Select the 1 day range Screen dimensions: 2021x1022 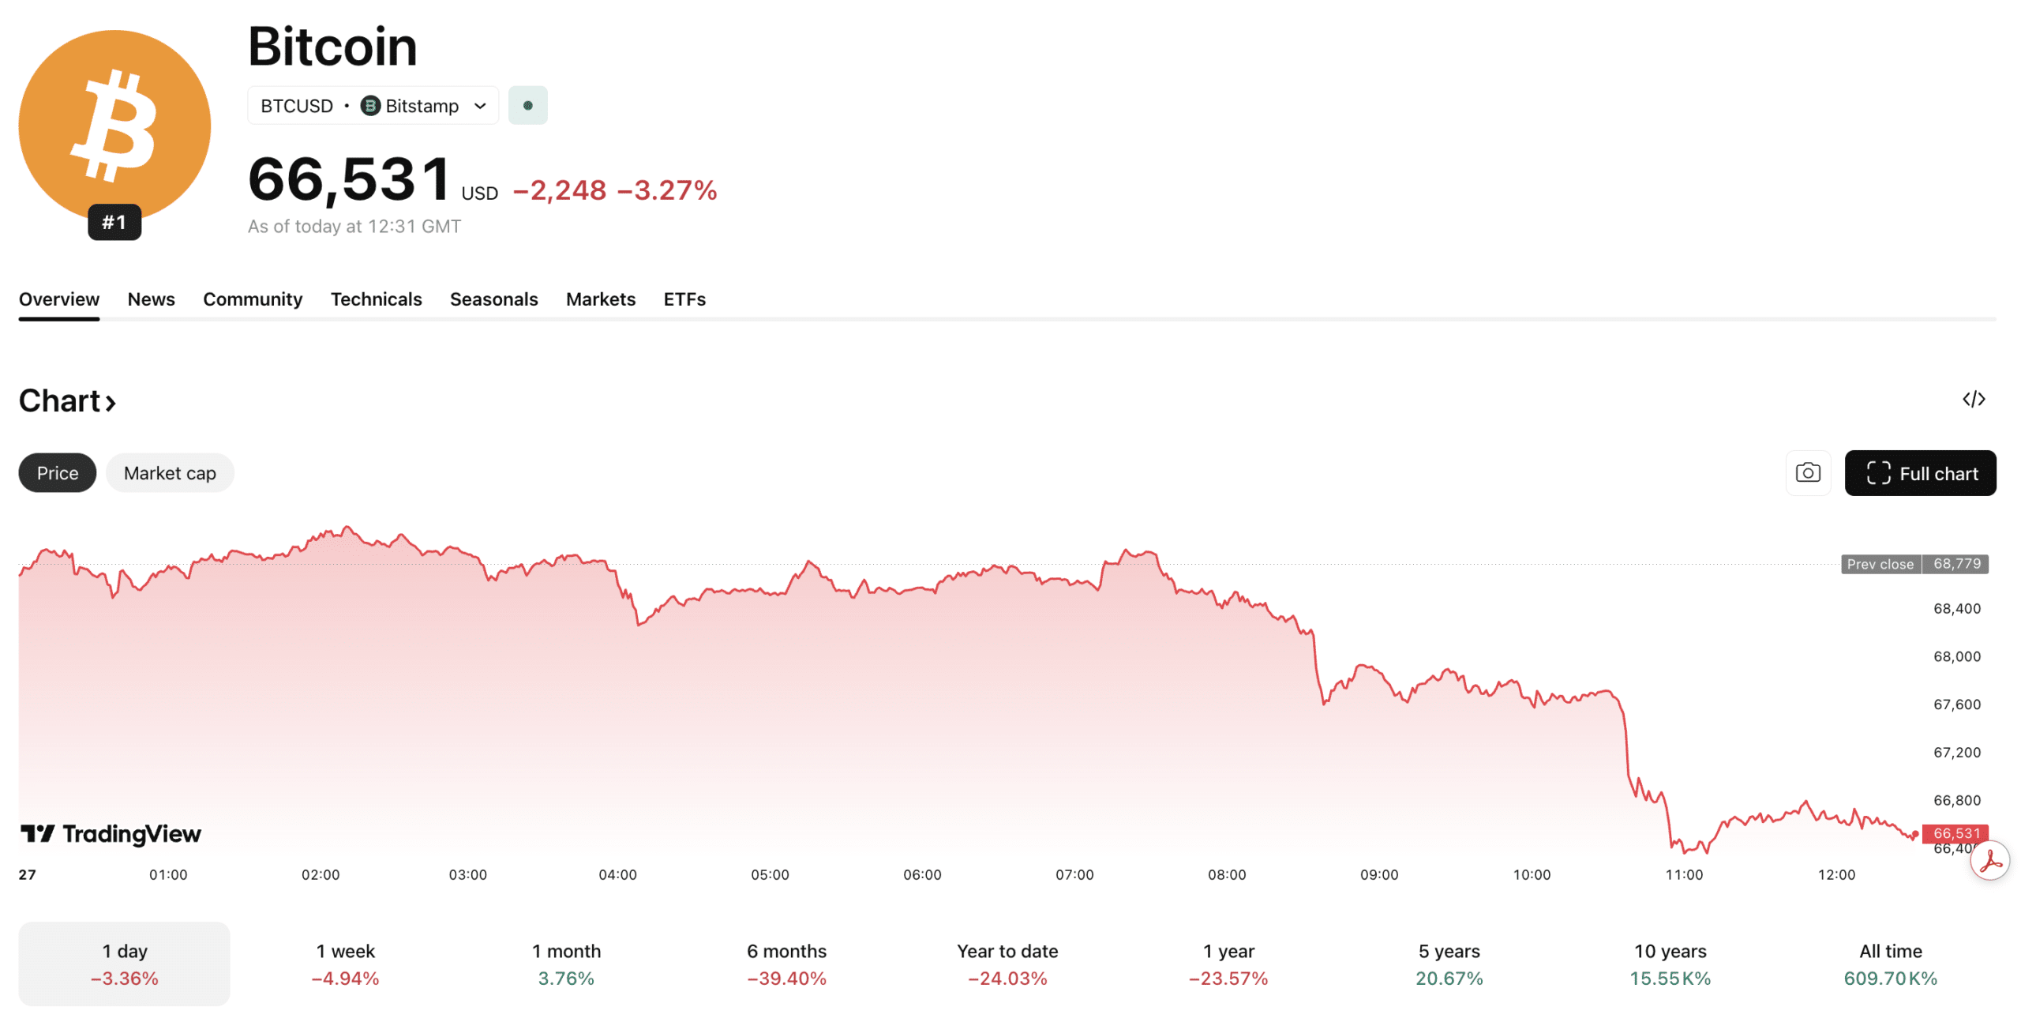pos(124,963)
